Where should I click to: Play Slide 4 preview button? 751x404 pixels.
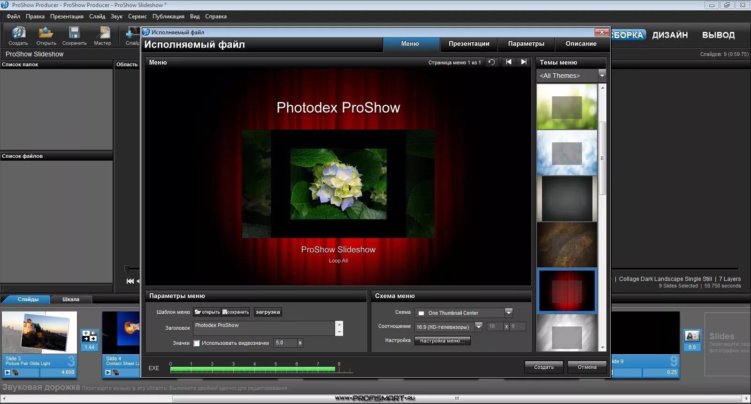108,373
